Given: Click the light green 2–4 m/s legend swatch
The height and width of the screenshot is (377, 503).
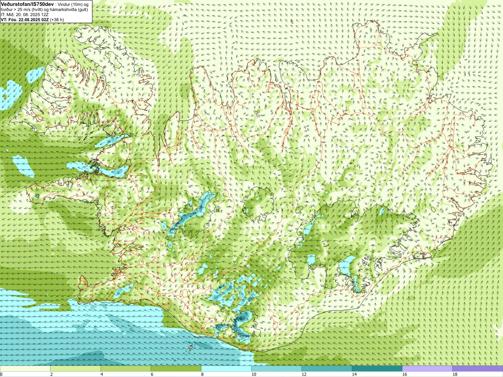Looking at the screenshot, I should [75, 369].
